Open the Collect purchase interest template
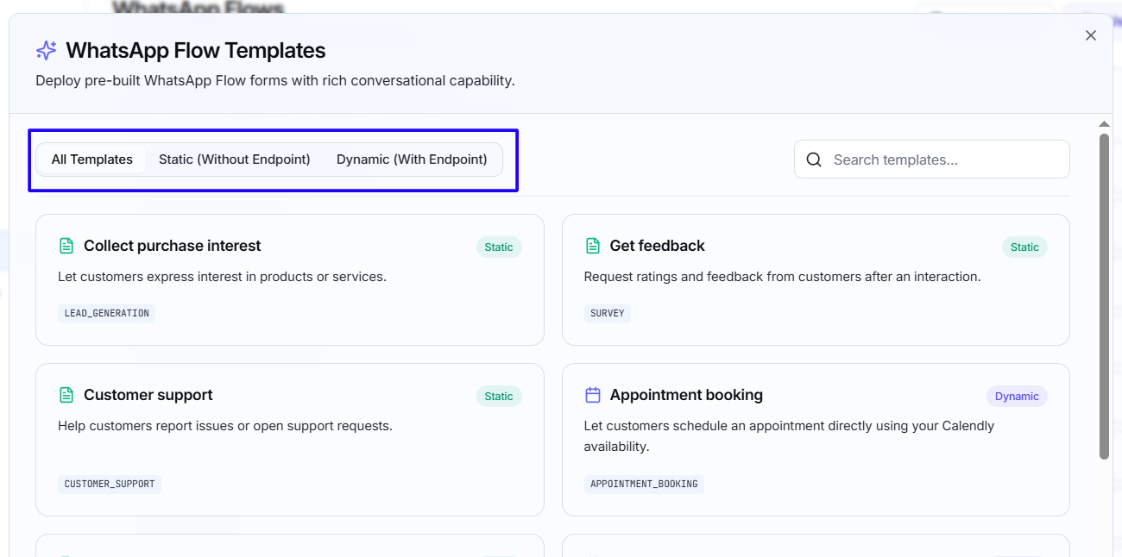 click(x=290, y=279)
